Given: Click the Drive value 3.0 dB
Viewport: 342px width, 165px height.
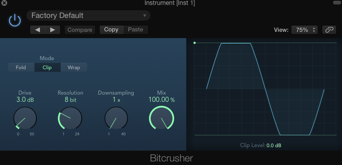Looking at the screenshot, I should (25, 100).
